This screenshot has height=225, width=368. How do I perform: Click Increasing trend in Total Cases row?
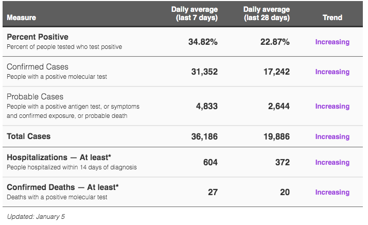click(332, 137)
